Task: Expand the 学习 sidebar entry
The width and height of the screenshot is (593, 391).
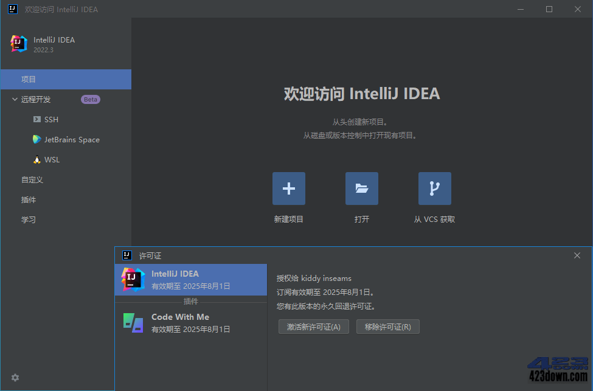Action: point(28,220)
